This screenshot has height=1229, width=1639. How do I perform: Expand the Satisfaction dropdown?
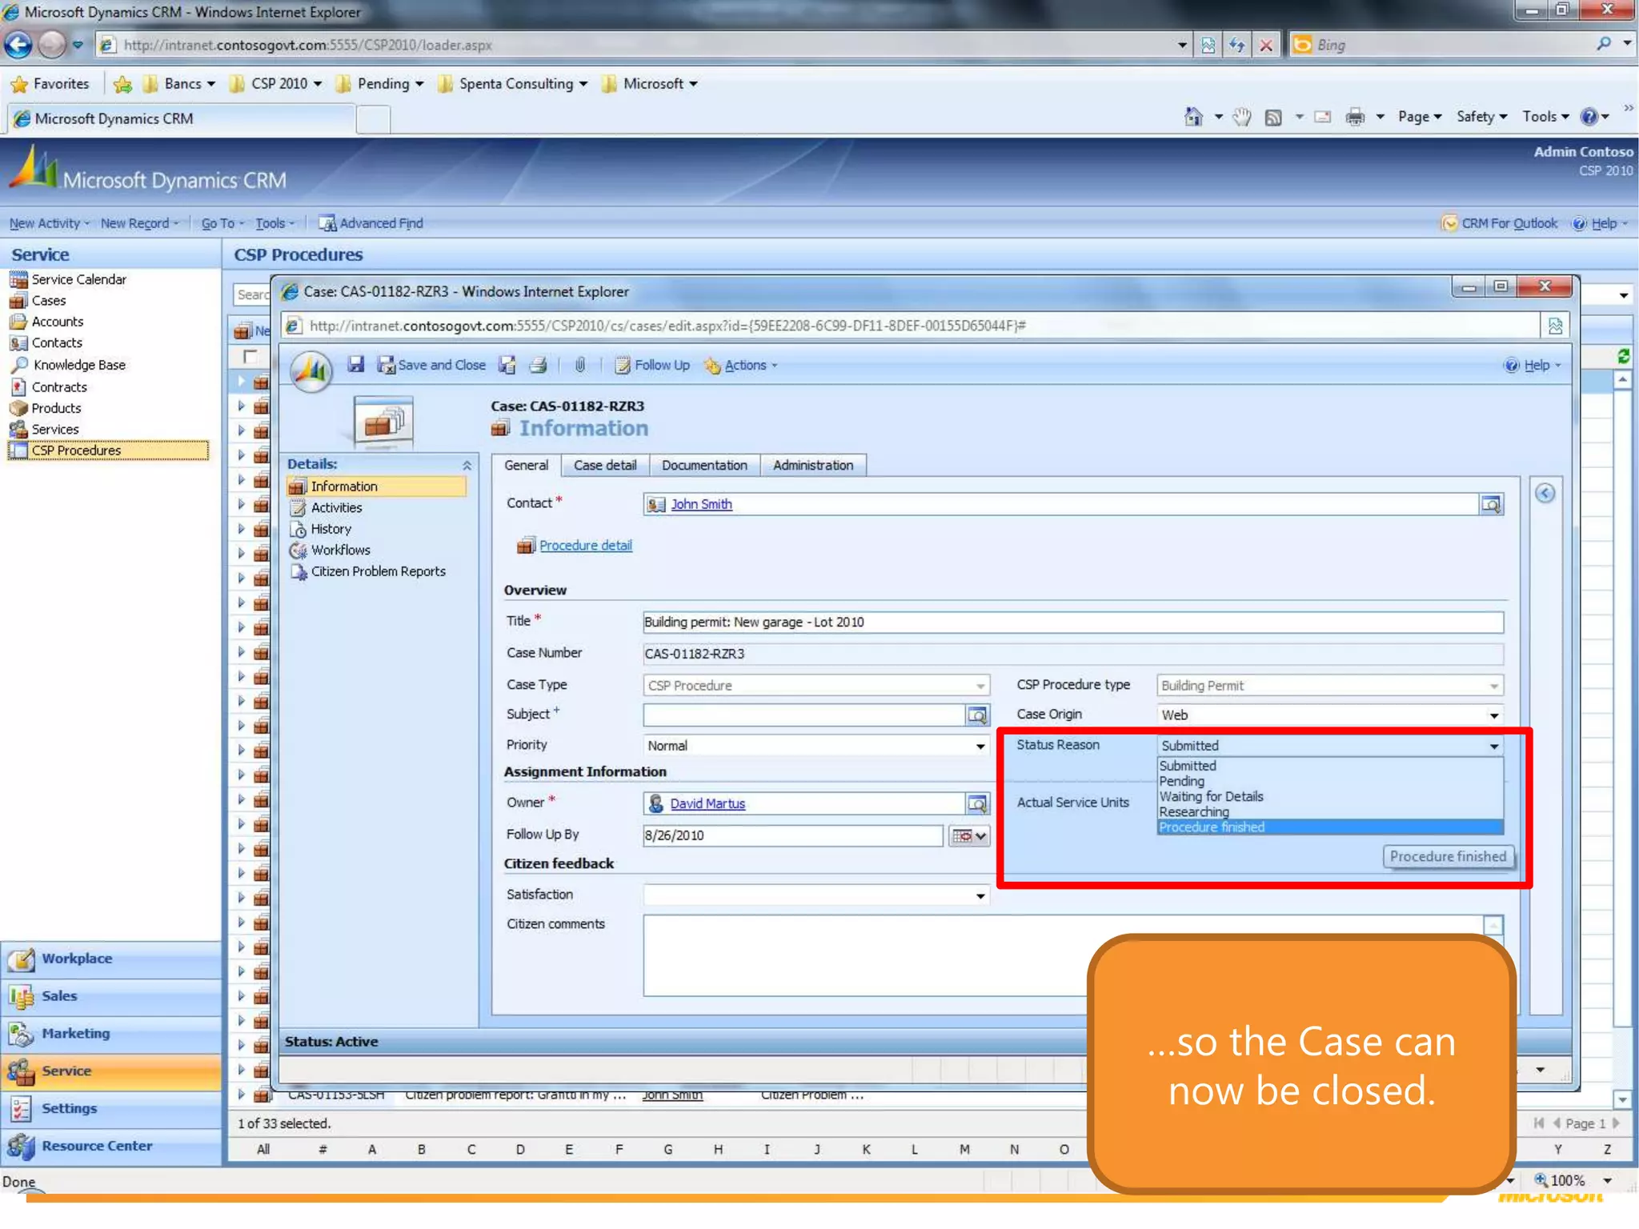click(980, 895)
